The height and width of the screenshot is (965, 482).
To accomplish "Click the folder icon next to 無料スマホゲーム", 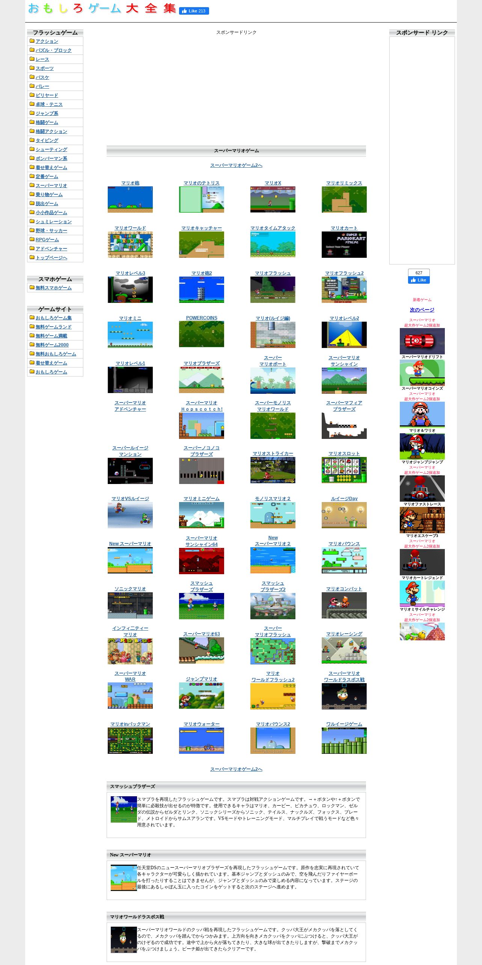I will click(32, 287).
